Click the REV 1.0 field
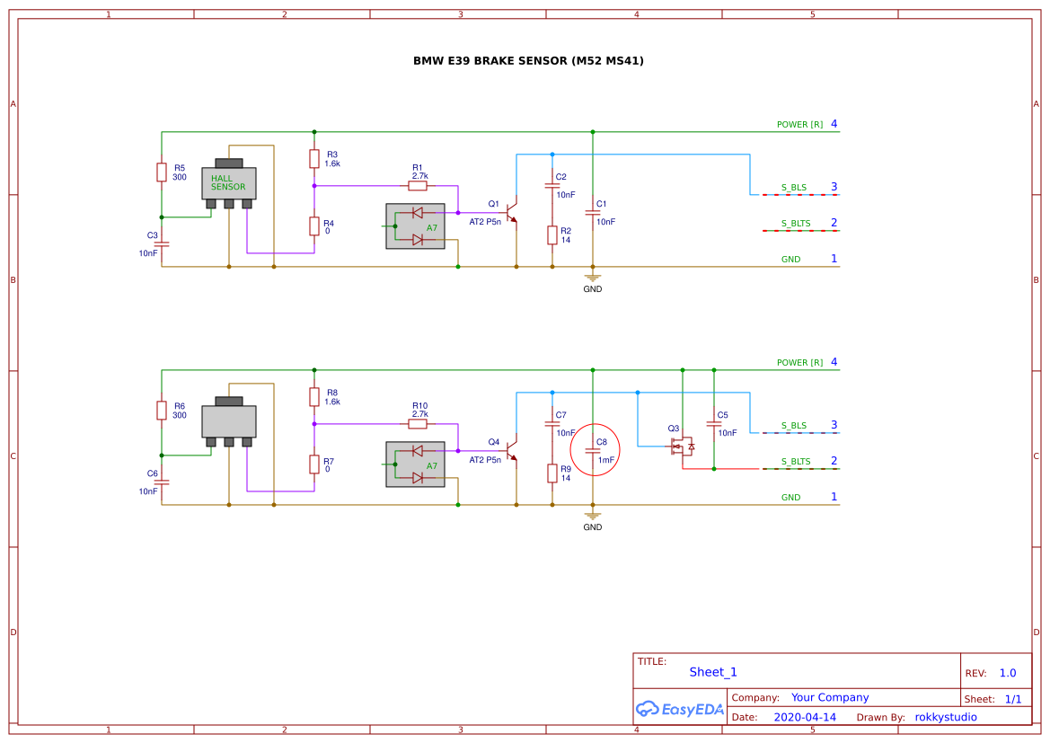Image resolution: width=1050 pixels, height=743 pixels. click(1006, 671)
